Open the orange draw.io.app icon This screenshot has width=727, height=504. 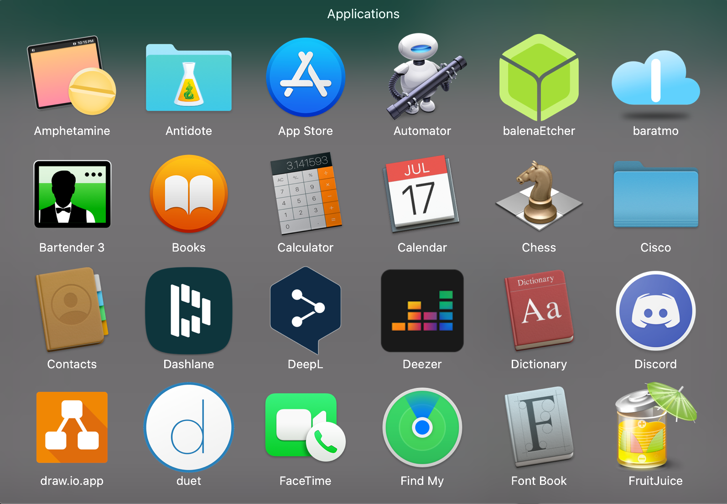click(x=72, y=427)
